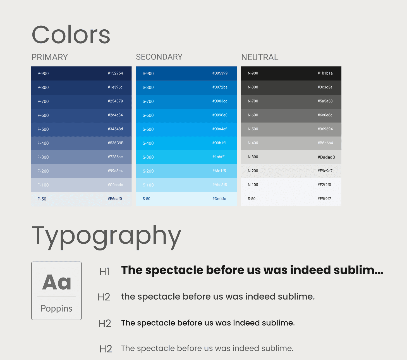Pick the P-50 swatch #E6eaf0

[x=81, y=199]
